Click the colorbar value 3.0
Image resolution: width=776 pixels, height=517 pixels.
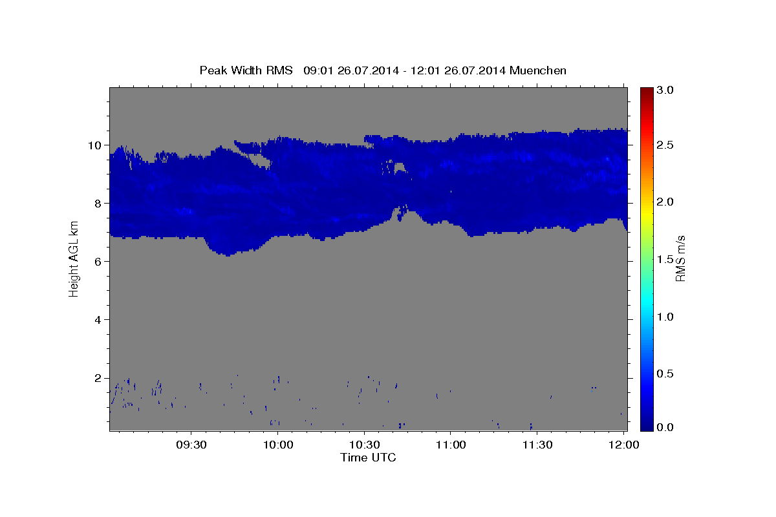point(665,90)
